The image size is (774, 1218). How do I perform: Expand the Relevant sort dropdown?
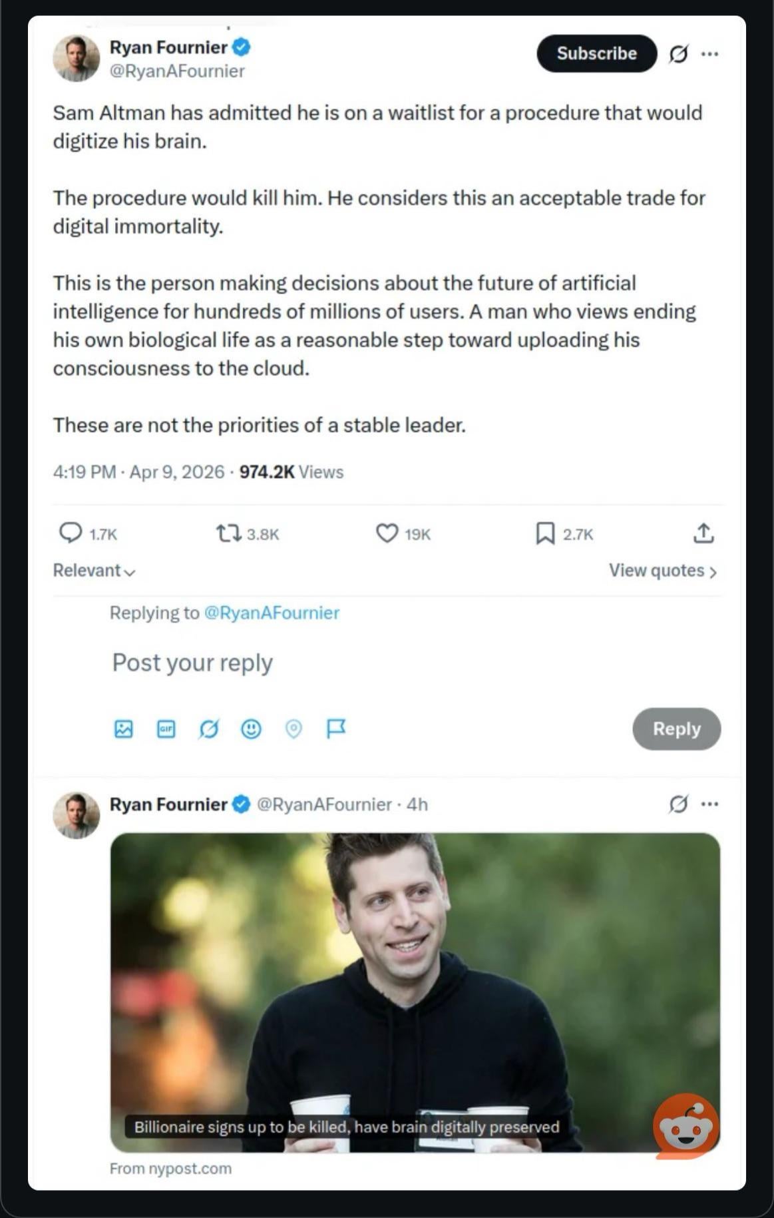(94, 571)
